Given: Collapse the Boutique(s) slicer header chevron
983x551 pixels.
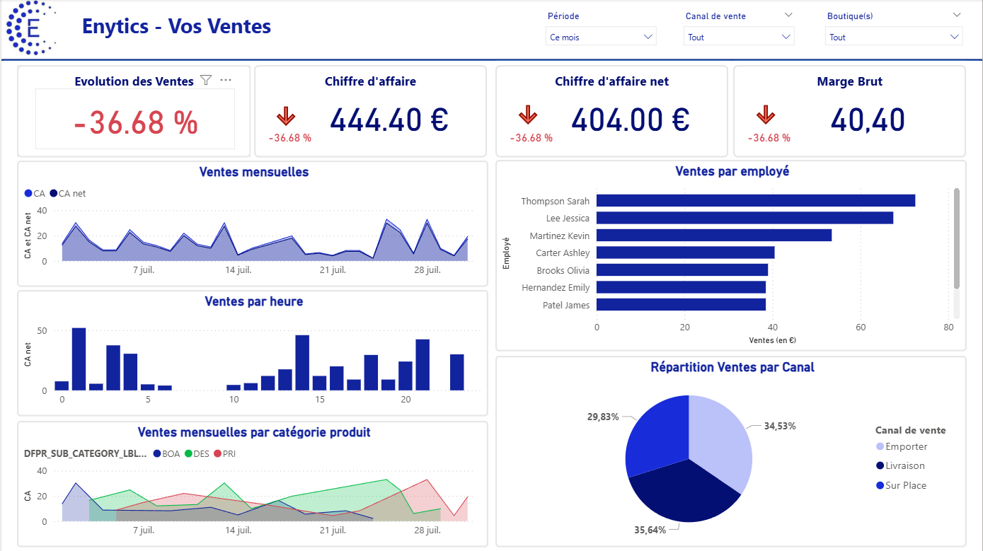Looking at the screenshot, I should [x=955, y=15].
